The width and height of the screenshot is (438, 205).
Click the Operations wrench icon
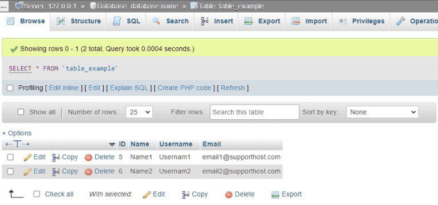coord(400,21)
